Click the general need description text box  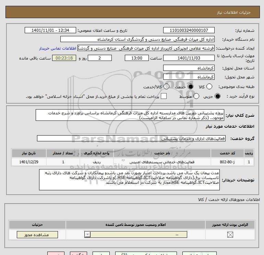pyautogui.click(x=130, y=115)
